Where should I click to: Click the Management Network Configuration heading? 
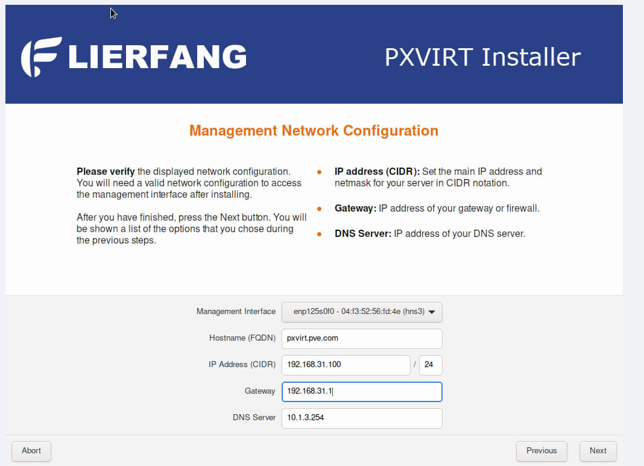(314, 131)
